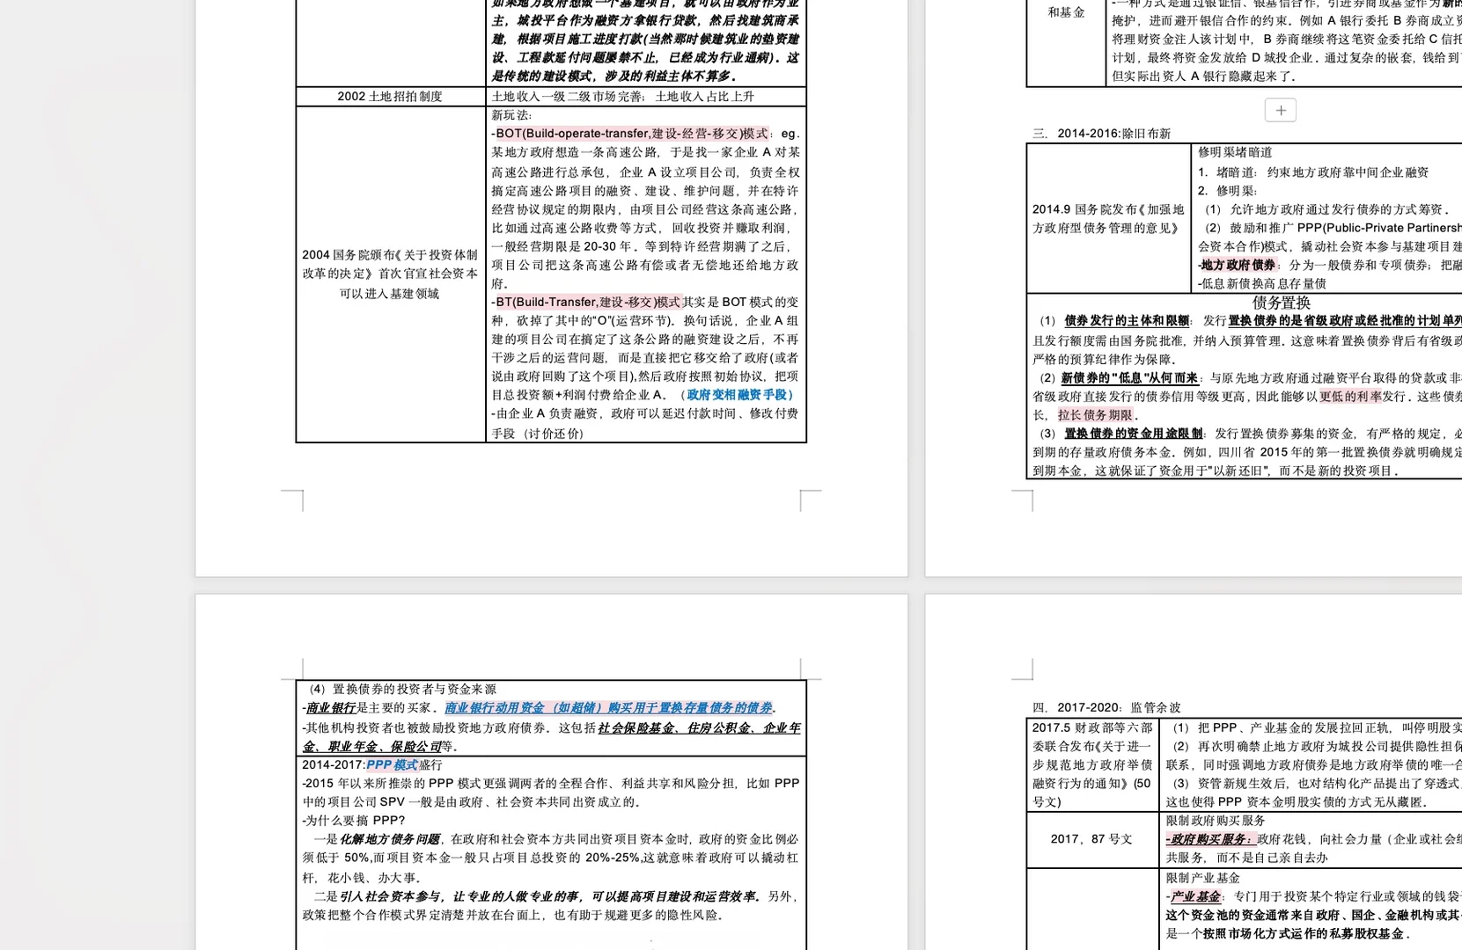1462x950 pixels.
Task: Click the '2017, 87 号文' cell
Action: (x=1091, y=839)
